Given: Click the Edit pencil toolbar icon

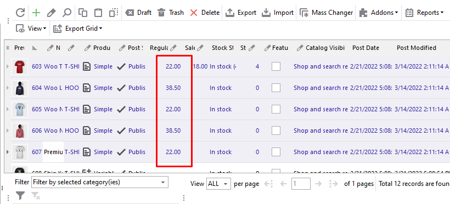Looking at the screenshot, I should click(x=52, y=13).
